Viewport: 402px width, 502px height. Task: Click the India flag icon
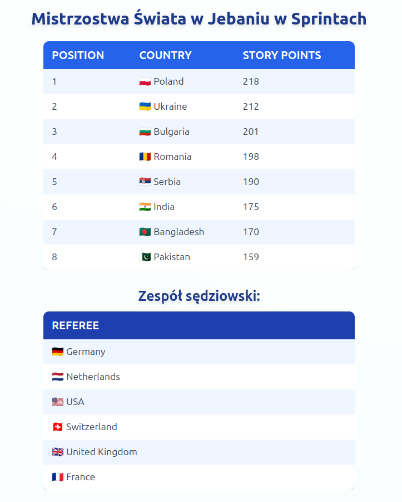coord(145,207)
